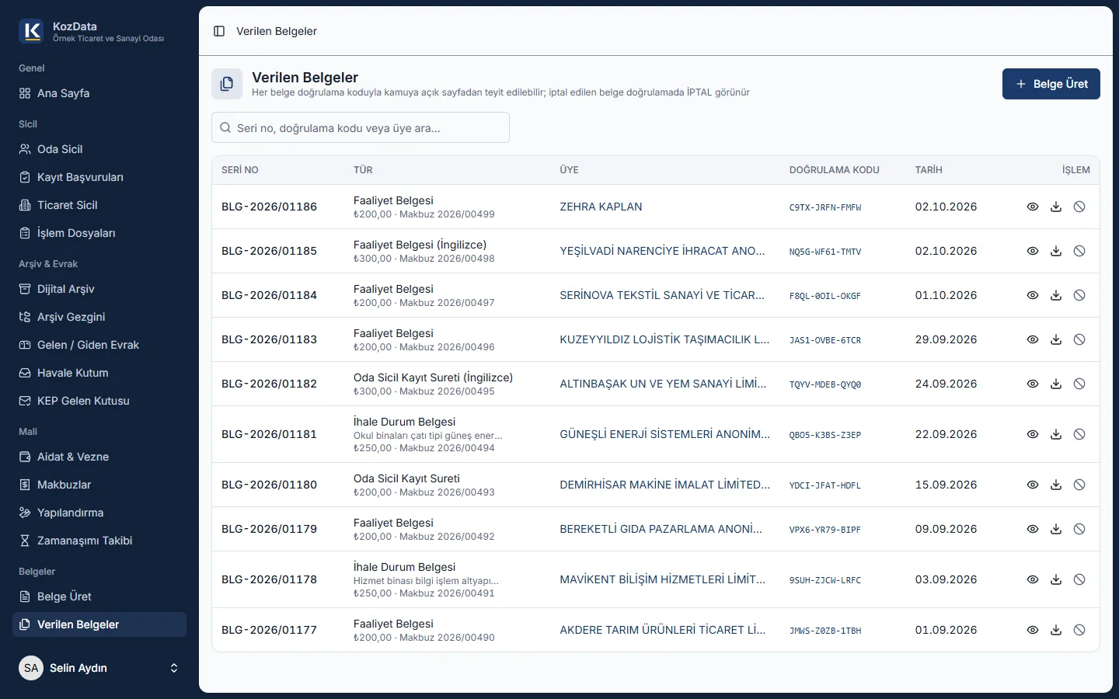Open Makbuzlar page
1119x699 pixels.
tap(99, 485)
